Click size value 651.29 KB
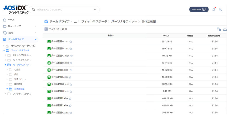 click(167, 41)
